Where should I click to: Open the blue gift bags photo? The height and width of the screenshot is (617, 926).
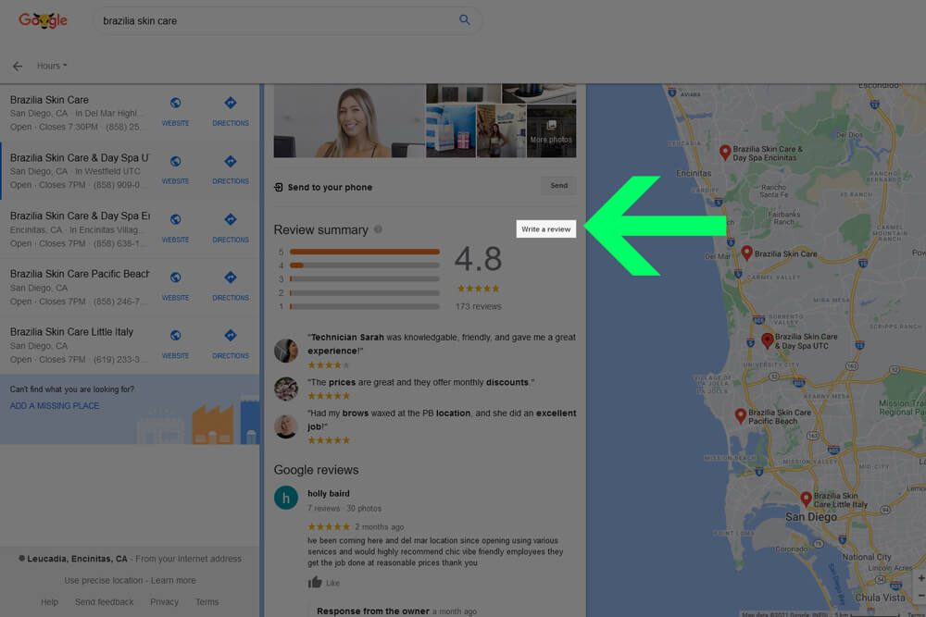(x=451, y=131)
